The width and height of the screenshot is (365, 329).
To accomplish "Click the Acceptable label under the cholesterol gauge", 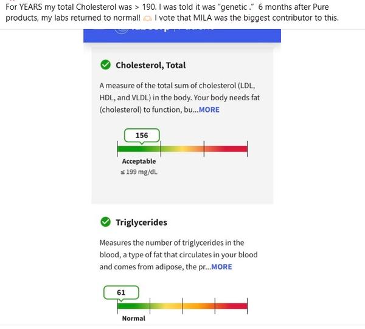I will pyautogui.click(x=139, y=162).
